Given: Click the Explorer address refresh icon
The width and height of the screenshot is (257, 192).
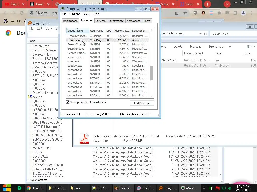Looking at the screenshot, I should (x=205, y=34).
